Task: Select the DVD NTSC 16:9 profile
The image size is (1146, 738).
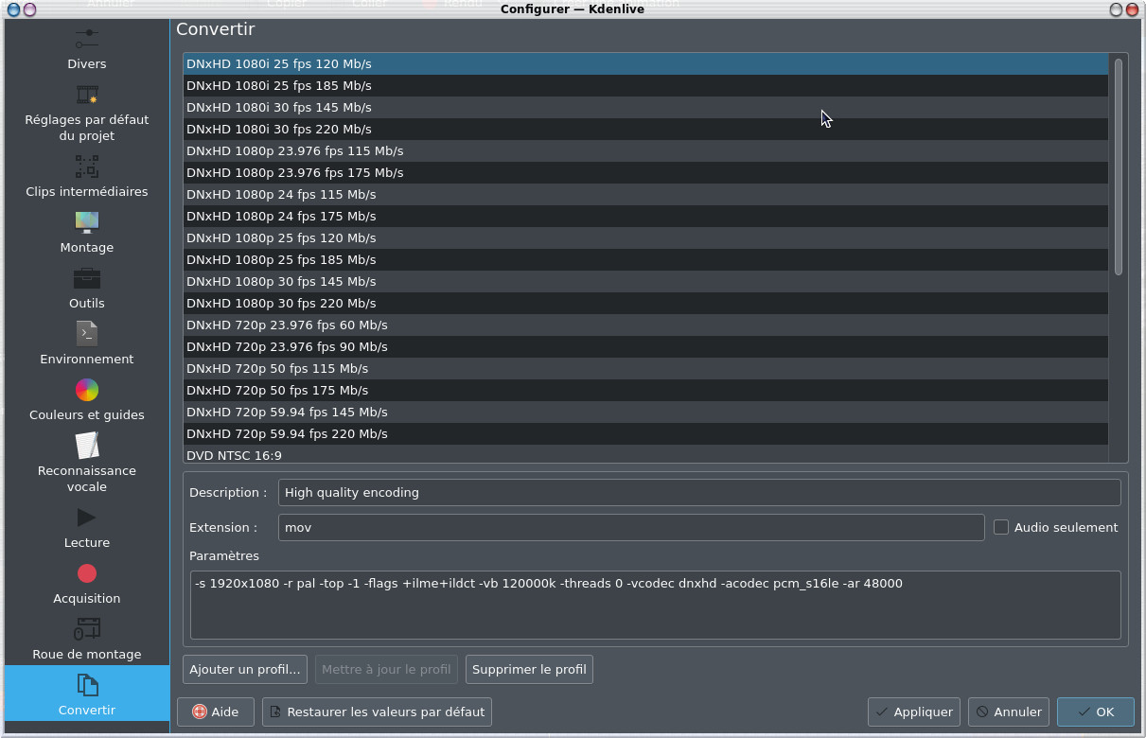Action: (645, 454)
